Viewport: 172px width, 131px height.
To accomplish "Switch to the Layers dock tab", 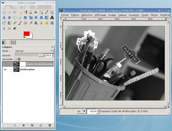I will tap(9, 42).
